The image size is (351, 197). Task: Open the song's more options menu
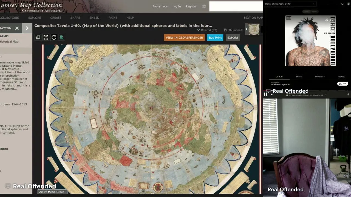click(x=326, y=94)
